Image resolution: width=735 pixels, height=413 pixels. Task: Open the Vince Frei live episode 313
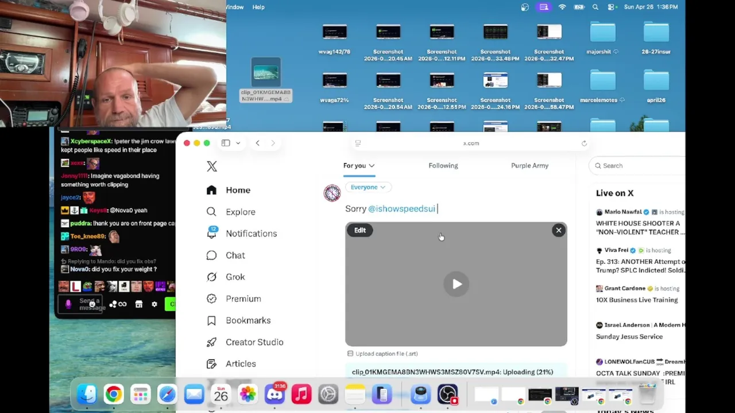tap(640, 261)
